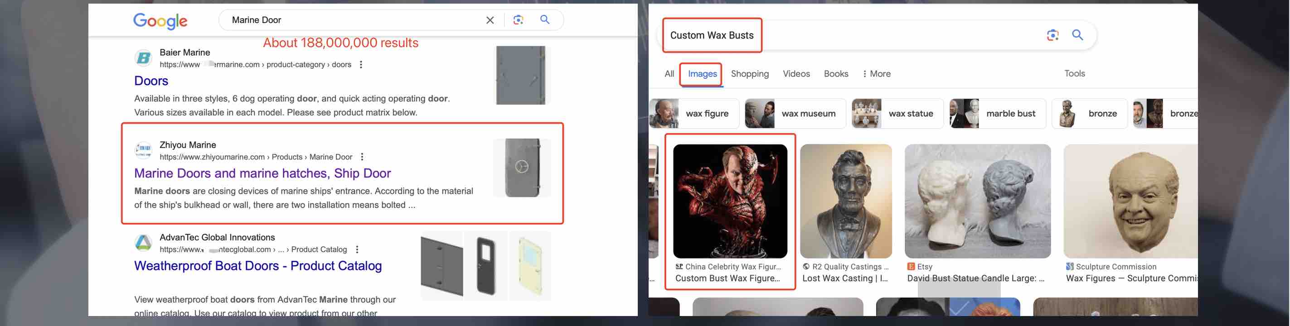
Task: Click the magnifier search icon next to Marine Door
Action: click(545, 19)
